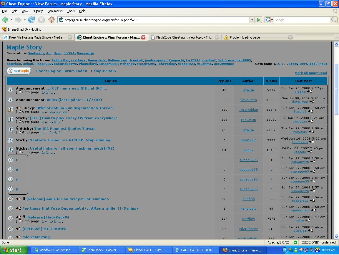Open the list-all-tabs dropdown
The width and height of the screenshot is (339, 255).
[x=337, y=37]
